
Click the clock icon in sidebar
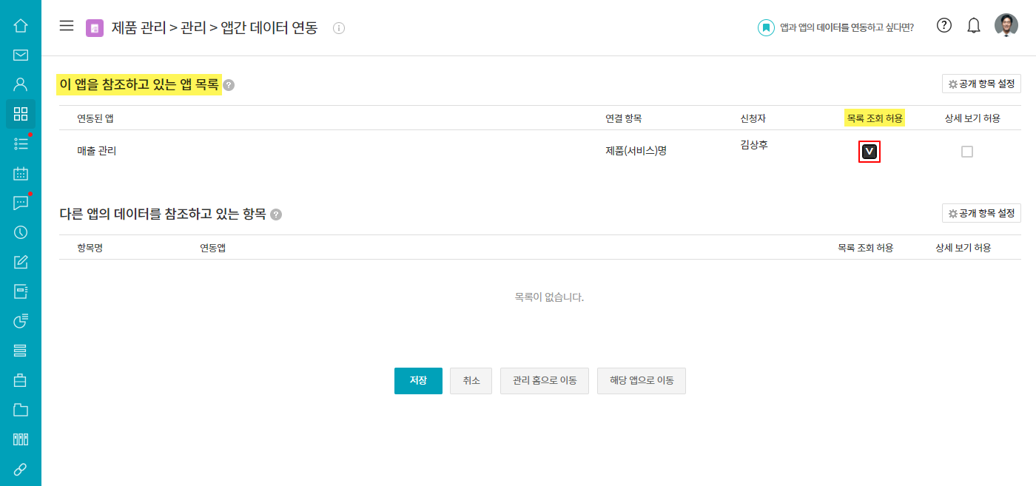(21, 232)
